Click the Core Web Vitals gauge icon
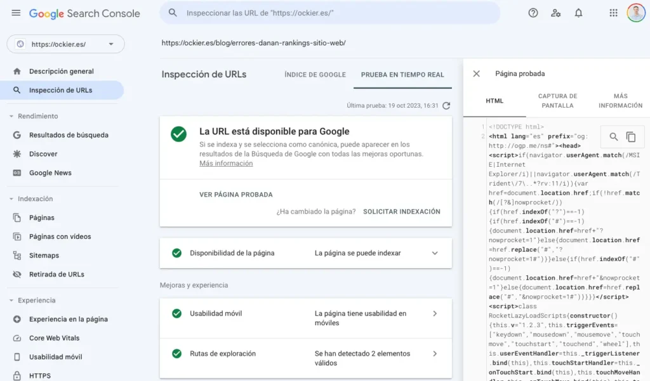The width and height of the screenshot is (650, 381). 17,338
